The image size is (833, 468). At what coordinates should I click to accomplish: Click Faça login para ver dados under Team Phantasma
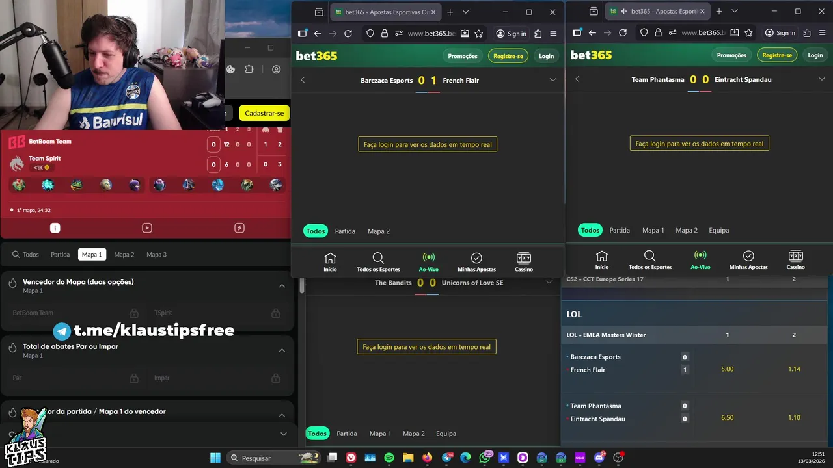[700, 144]
